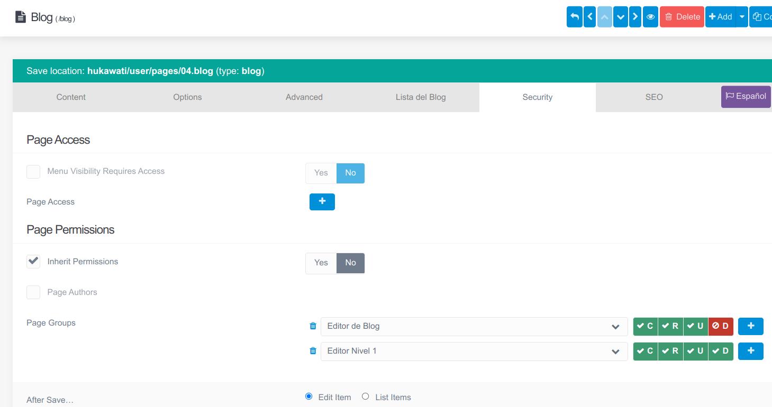Click the down chevron toolbar button

coord(620,17)
